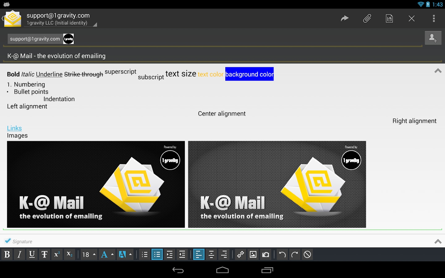The height and width of the screenshot is (278, 445).
Task: Undo the last edit
Action: pyautogui.click(x=282, y=254)
